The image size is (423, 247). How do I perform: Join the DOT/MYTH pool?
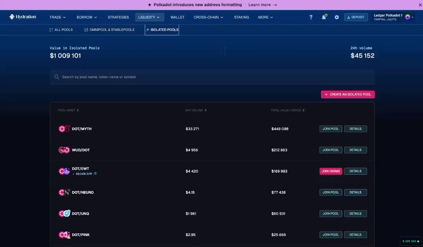[x=331, y=129]
